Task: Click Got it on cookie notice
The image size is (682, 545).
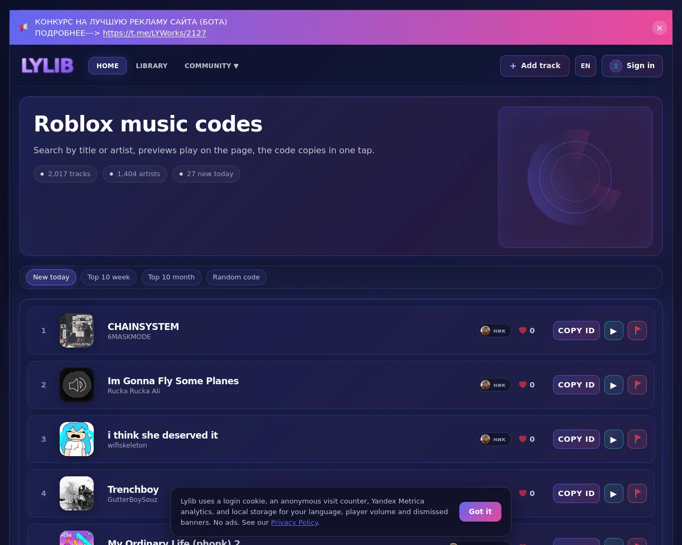Action: tap(480, 511)
